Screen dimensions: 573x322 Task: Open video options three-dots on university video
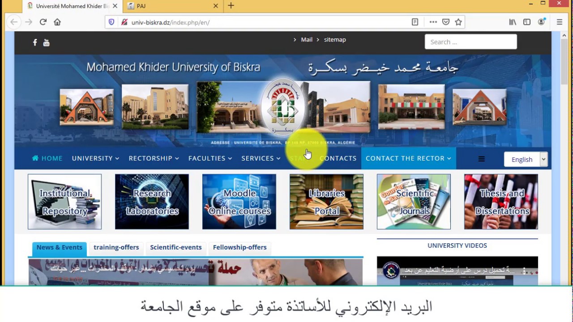[x=525, y=271]
